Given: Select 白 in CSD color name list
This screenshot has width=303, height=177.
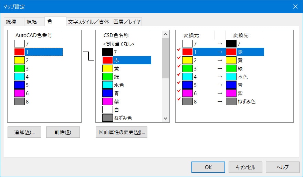Looking at the screenshot, I should pos(116,110).
